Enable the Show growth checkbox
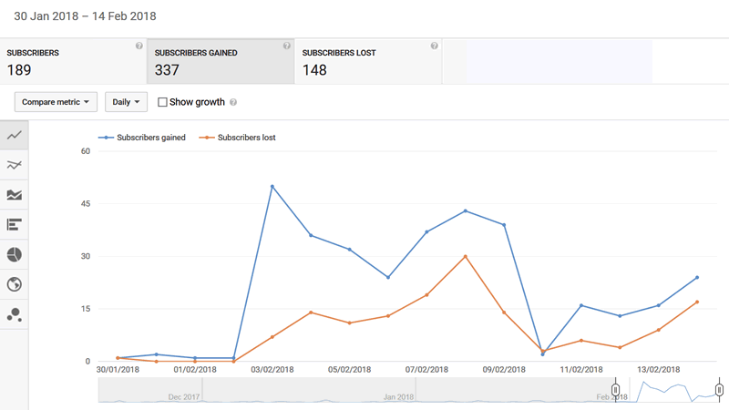 click(x=162, y=103)
